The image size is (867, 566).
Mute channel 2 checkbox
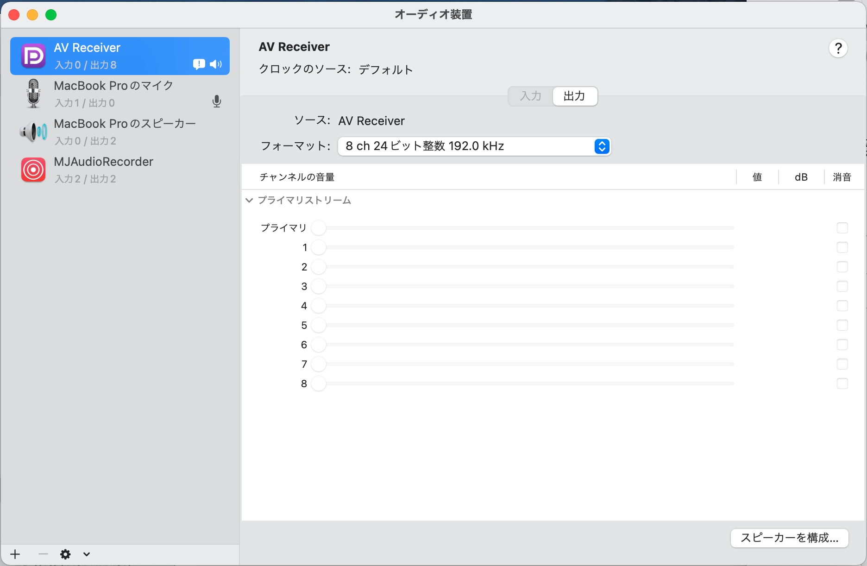(x=842, y=267)
